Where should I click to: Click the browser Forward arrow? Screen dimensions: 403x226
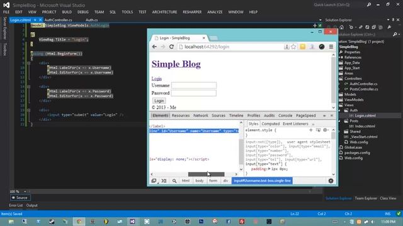163,46
